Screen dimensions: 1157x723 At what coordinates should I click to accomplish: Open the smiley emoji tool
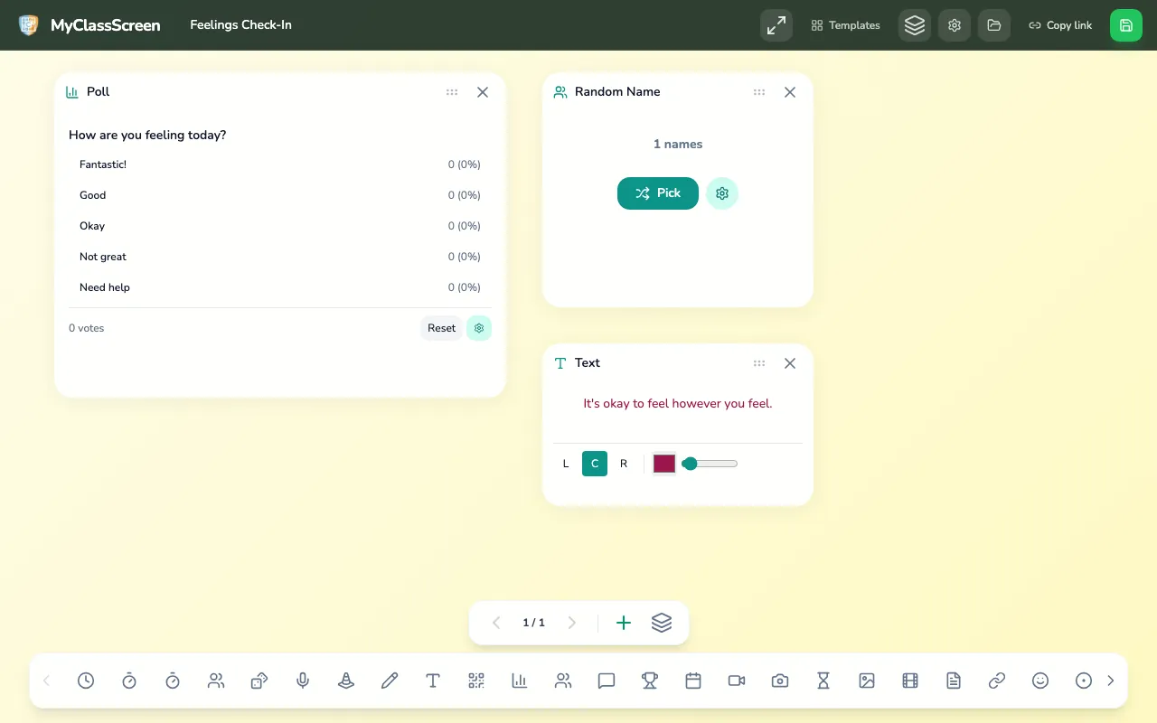click(x=1040, y=681)
